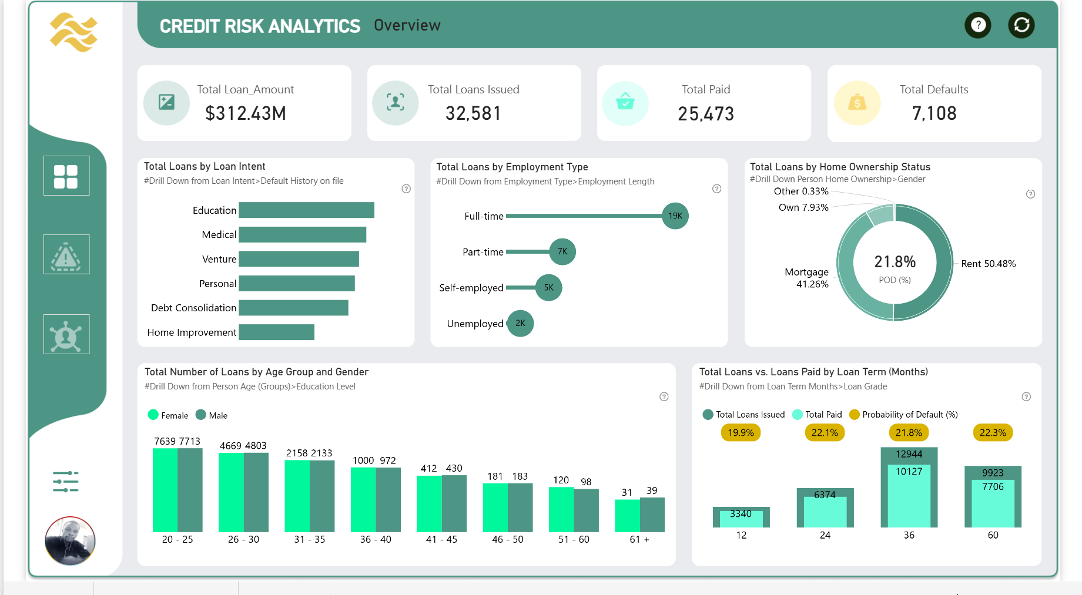
Task: Click help icon on Loan Intent chart
Action: click(406, 189)
